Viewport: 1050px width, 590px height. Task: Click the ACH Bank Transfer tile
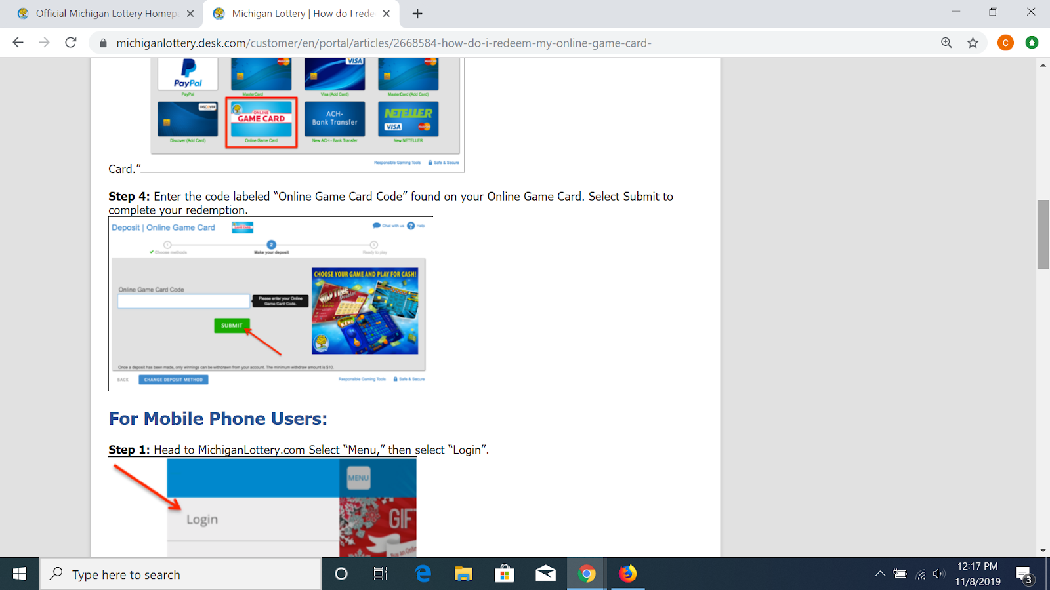point(335,119)
